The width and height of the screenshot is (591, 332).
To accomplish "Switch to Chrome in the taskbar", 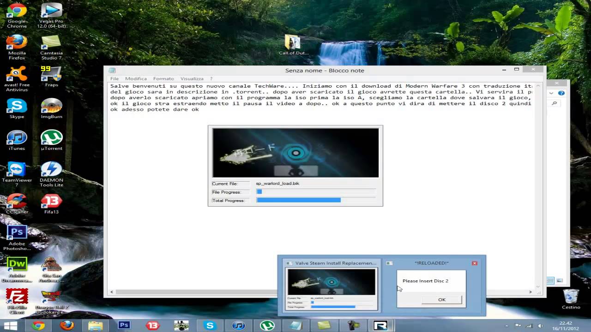I will pyautogui.click(x=38, y=326).
